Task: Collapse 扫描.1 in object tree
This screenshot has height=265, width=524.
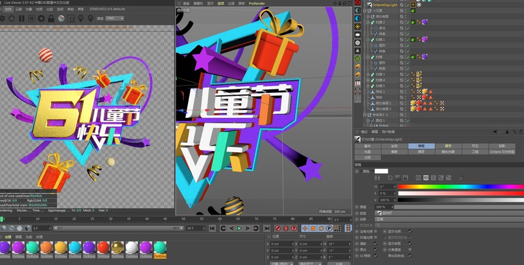Action: coord(368,40)
